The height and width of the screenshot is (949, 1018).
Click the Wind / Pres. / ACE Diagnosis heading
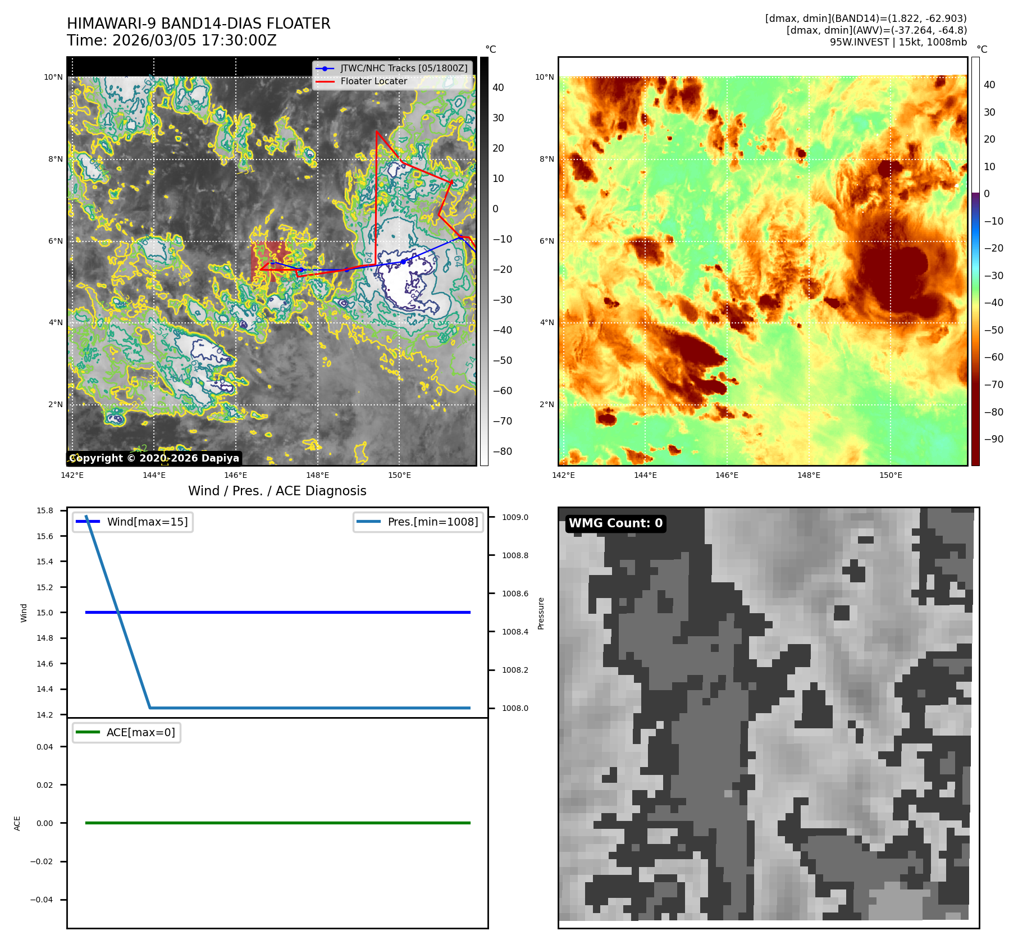pyautogui.click(x=277, y=491)
